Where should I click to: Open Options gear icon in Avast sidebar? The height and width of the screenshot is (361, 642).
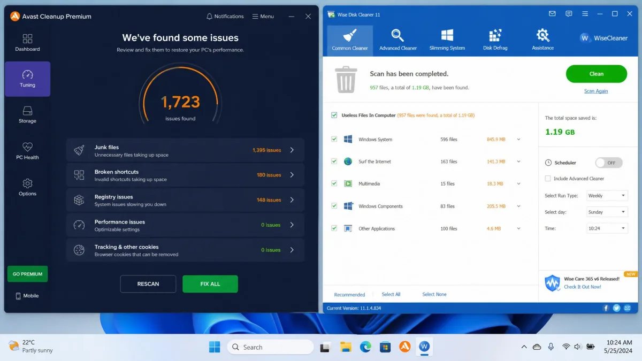27,183
